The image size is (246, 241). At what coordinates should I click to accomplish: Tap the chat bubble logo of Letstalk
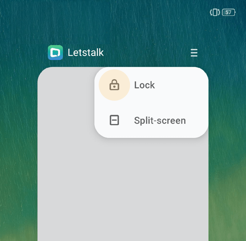(x=55, y=52)
